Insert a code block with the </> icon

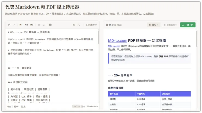tap(14, 25)
